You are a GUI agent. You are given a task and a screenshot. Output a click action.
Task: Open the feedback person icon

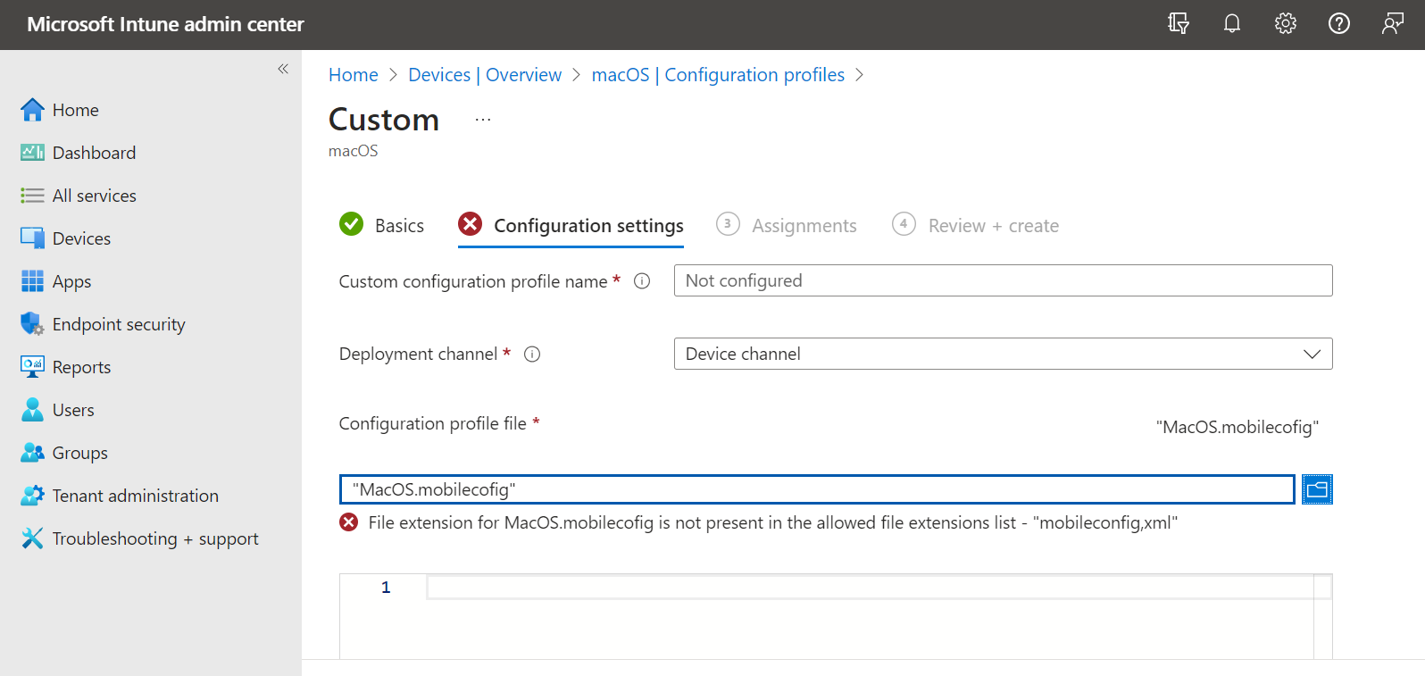(x=1393, y=24)
